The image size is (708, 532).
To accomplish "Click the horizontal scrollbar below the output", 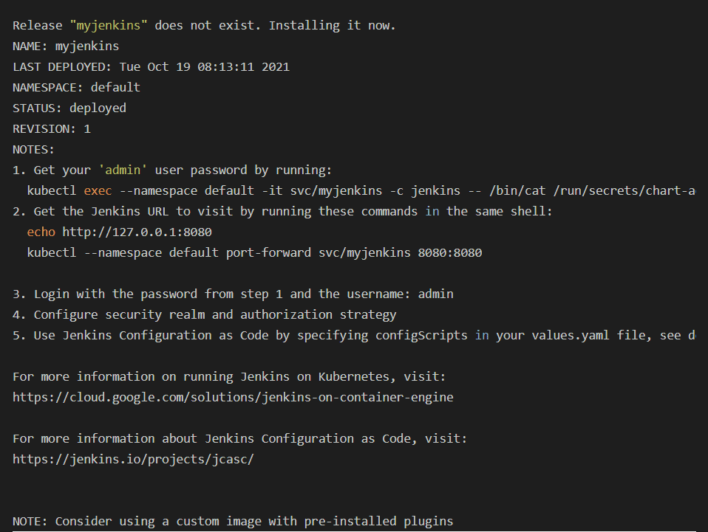I will 354,531.
